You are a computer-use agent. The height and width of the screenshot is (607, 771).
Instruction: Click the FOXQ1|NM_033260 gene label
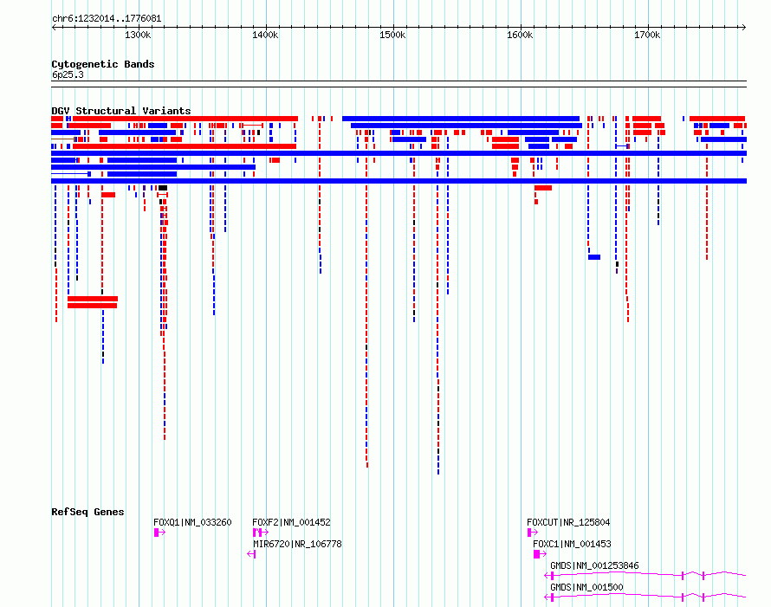(192, 522)
